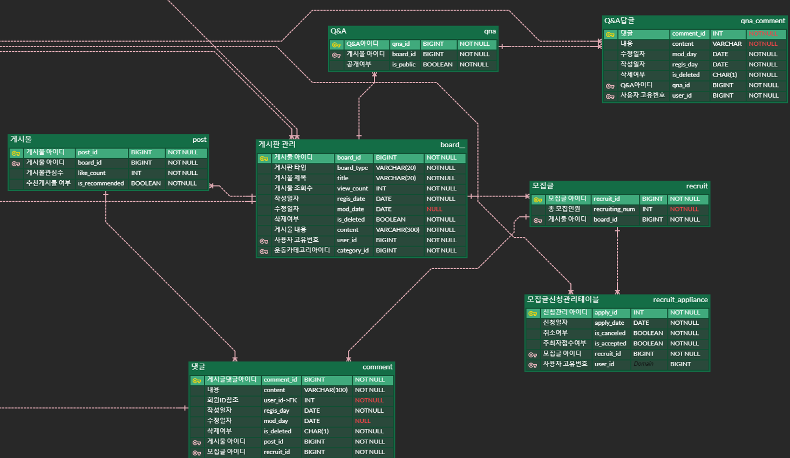Click the '게시물관심수' row label
The image size is (790, 458).
coord(45,173)
